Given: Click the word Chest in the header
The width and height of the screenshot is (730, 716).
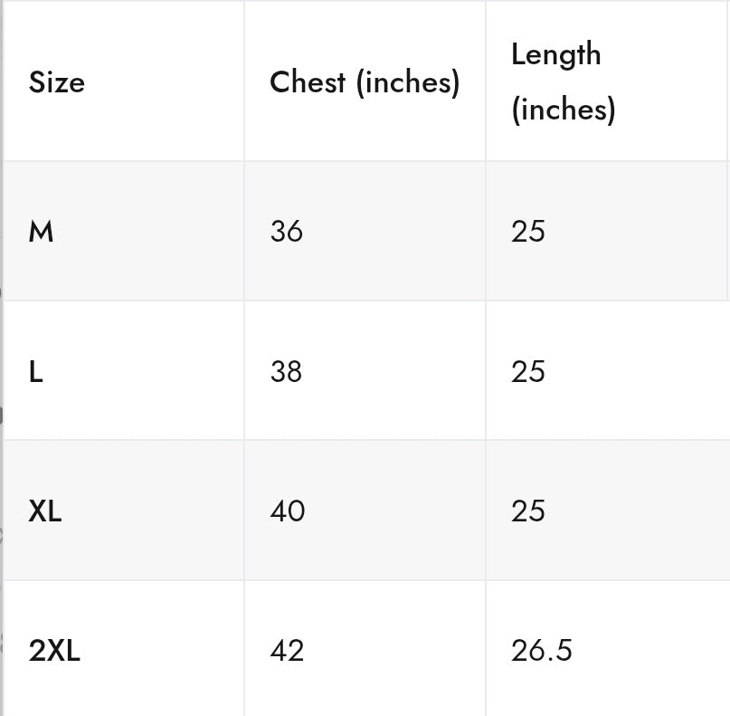Looking at the screenshot, I should [x=308, y=82].
